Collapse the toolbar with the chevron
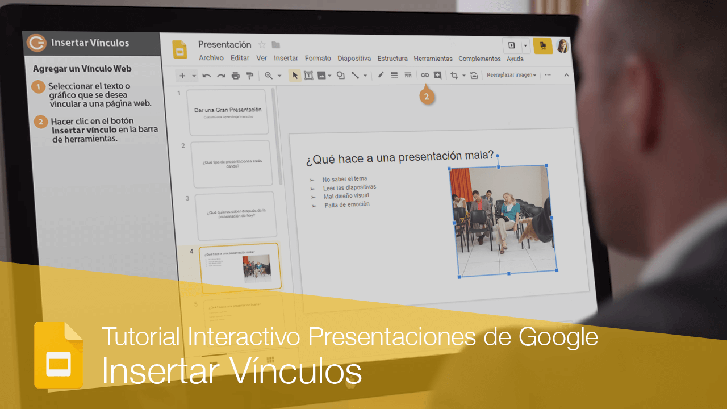 (x=566, y=75)
